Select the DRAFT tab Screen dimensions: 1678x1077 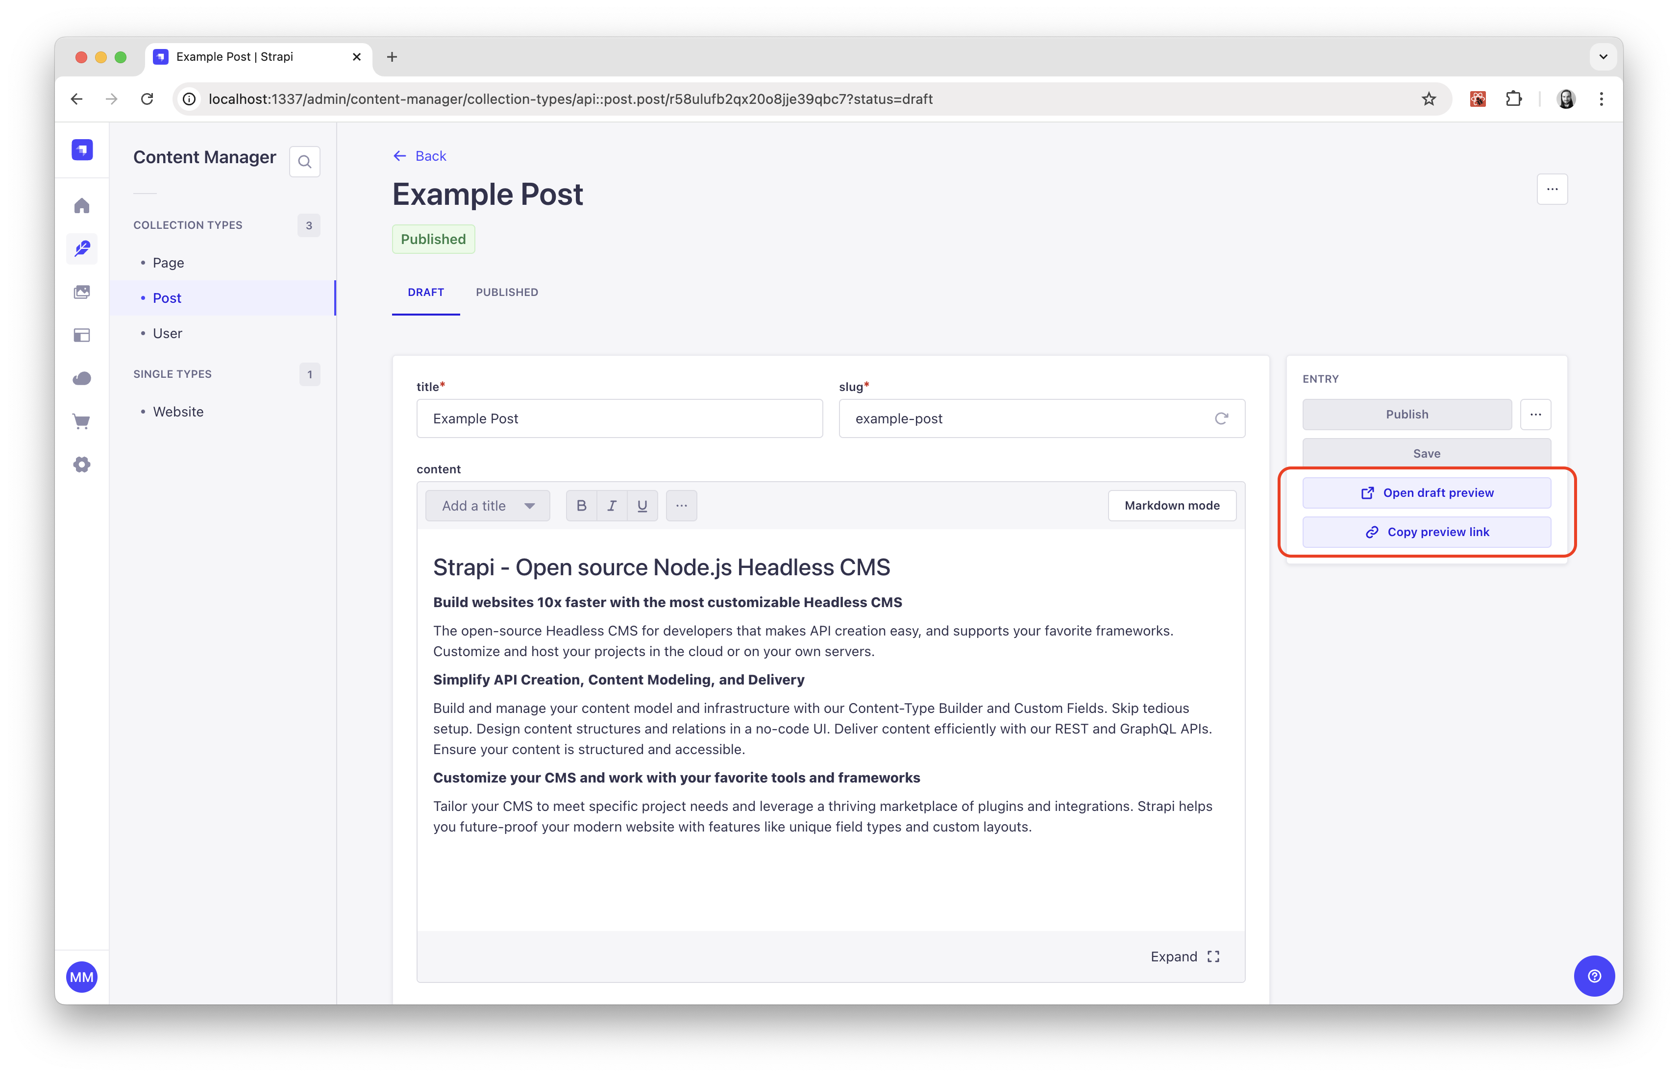[x=425, y=292]
